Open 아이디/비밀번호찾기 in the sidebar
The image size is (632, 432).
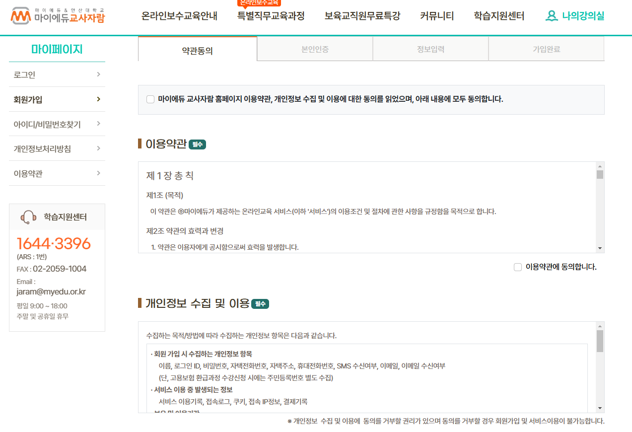click(x=57, y=124)
